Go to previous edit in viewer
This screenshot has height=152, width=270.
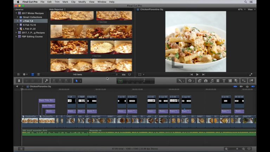[191, 75]
